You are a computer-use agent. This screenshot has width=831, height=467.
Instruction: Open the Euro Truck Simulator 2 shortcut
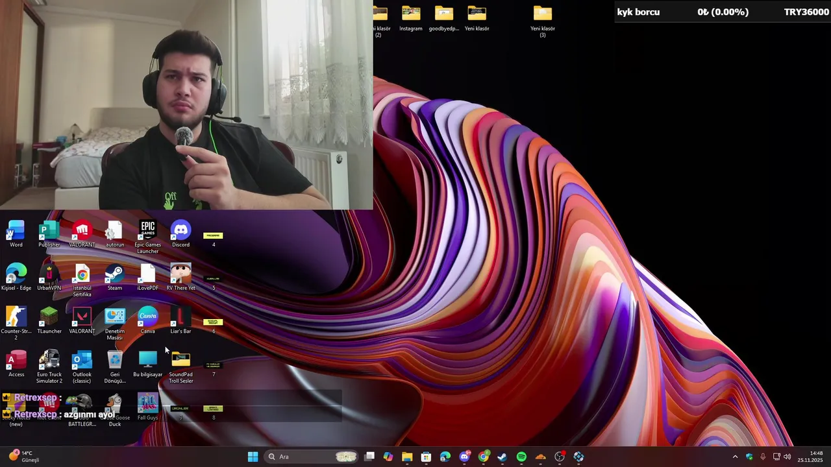tap(49, 366)
